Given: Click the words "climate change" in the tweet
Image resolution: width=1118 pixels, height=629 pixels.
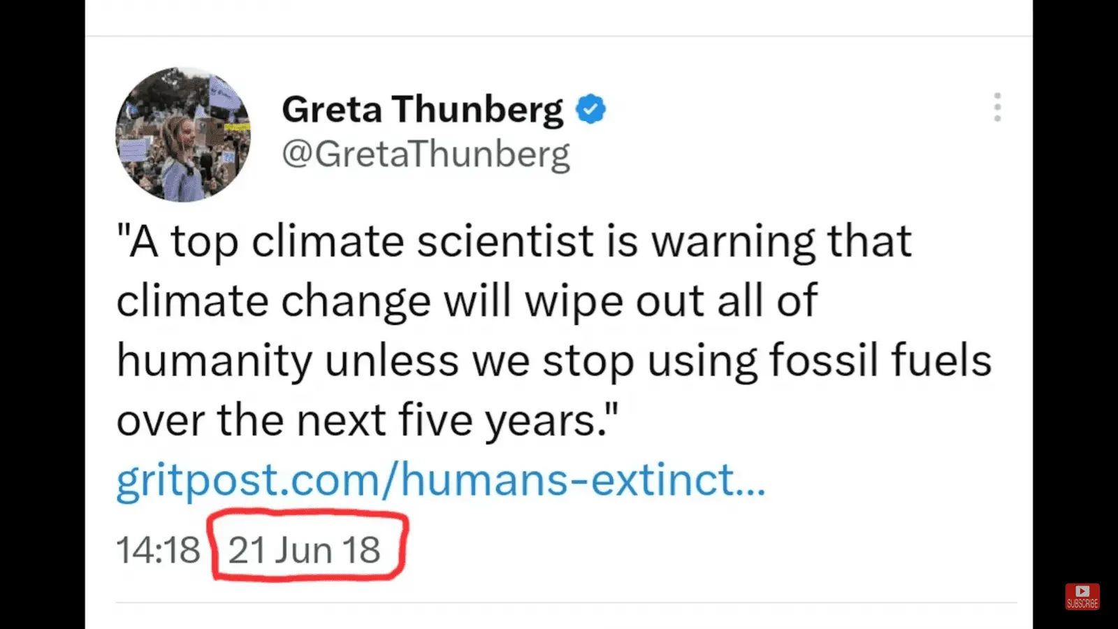Looking at the screenshot, I should click(x=274, y=302).
